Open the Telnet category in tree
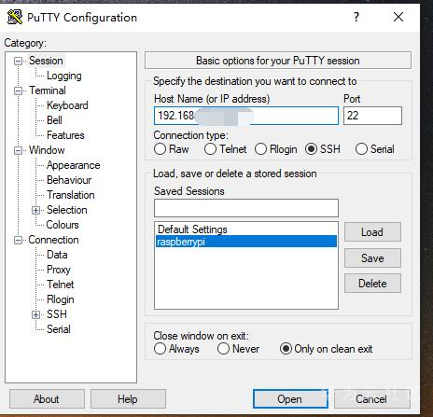Image resolution: width=433 pixels, height=417 pixels. tap(61, 285)
